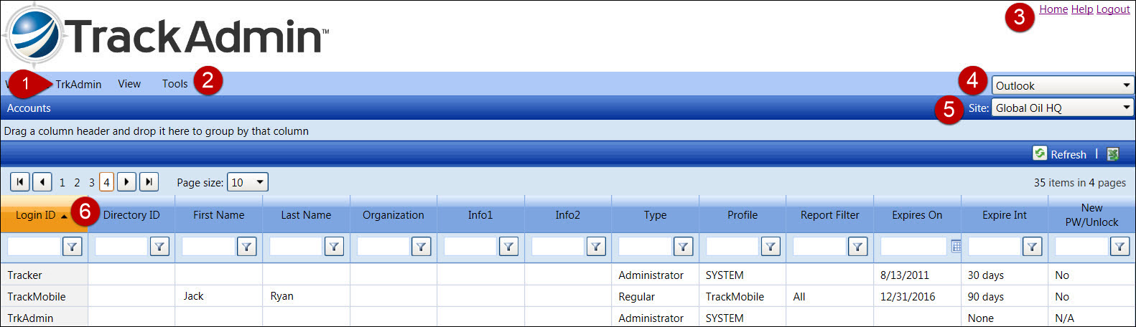
Task: Select current page 4 in pager
Action: coord(106,182)
